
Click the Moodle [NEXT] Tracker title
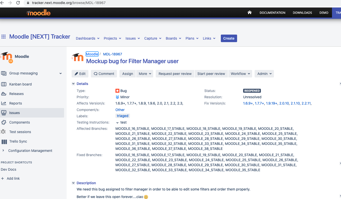tap(40, 37)
